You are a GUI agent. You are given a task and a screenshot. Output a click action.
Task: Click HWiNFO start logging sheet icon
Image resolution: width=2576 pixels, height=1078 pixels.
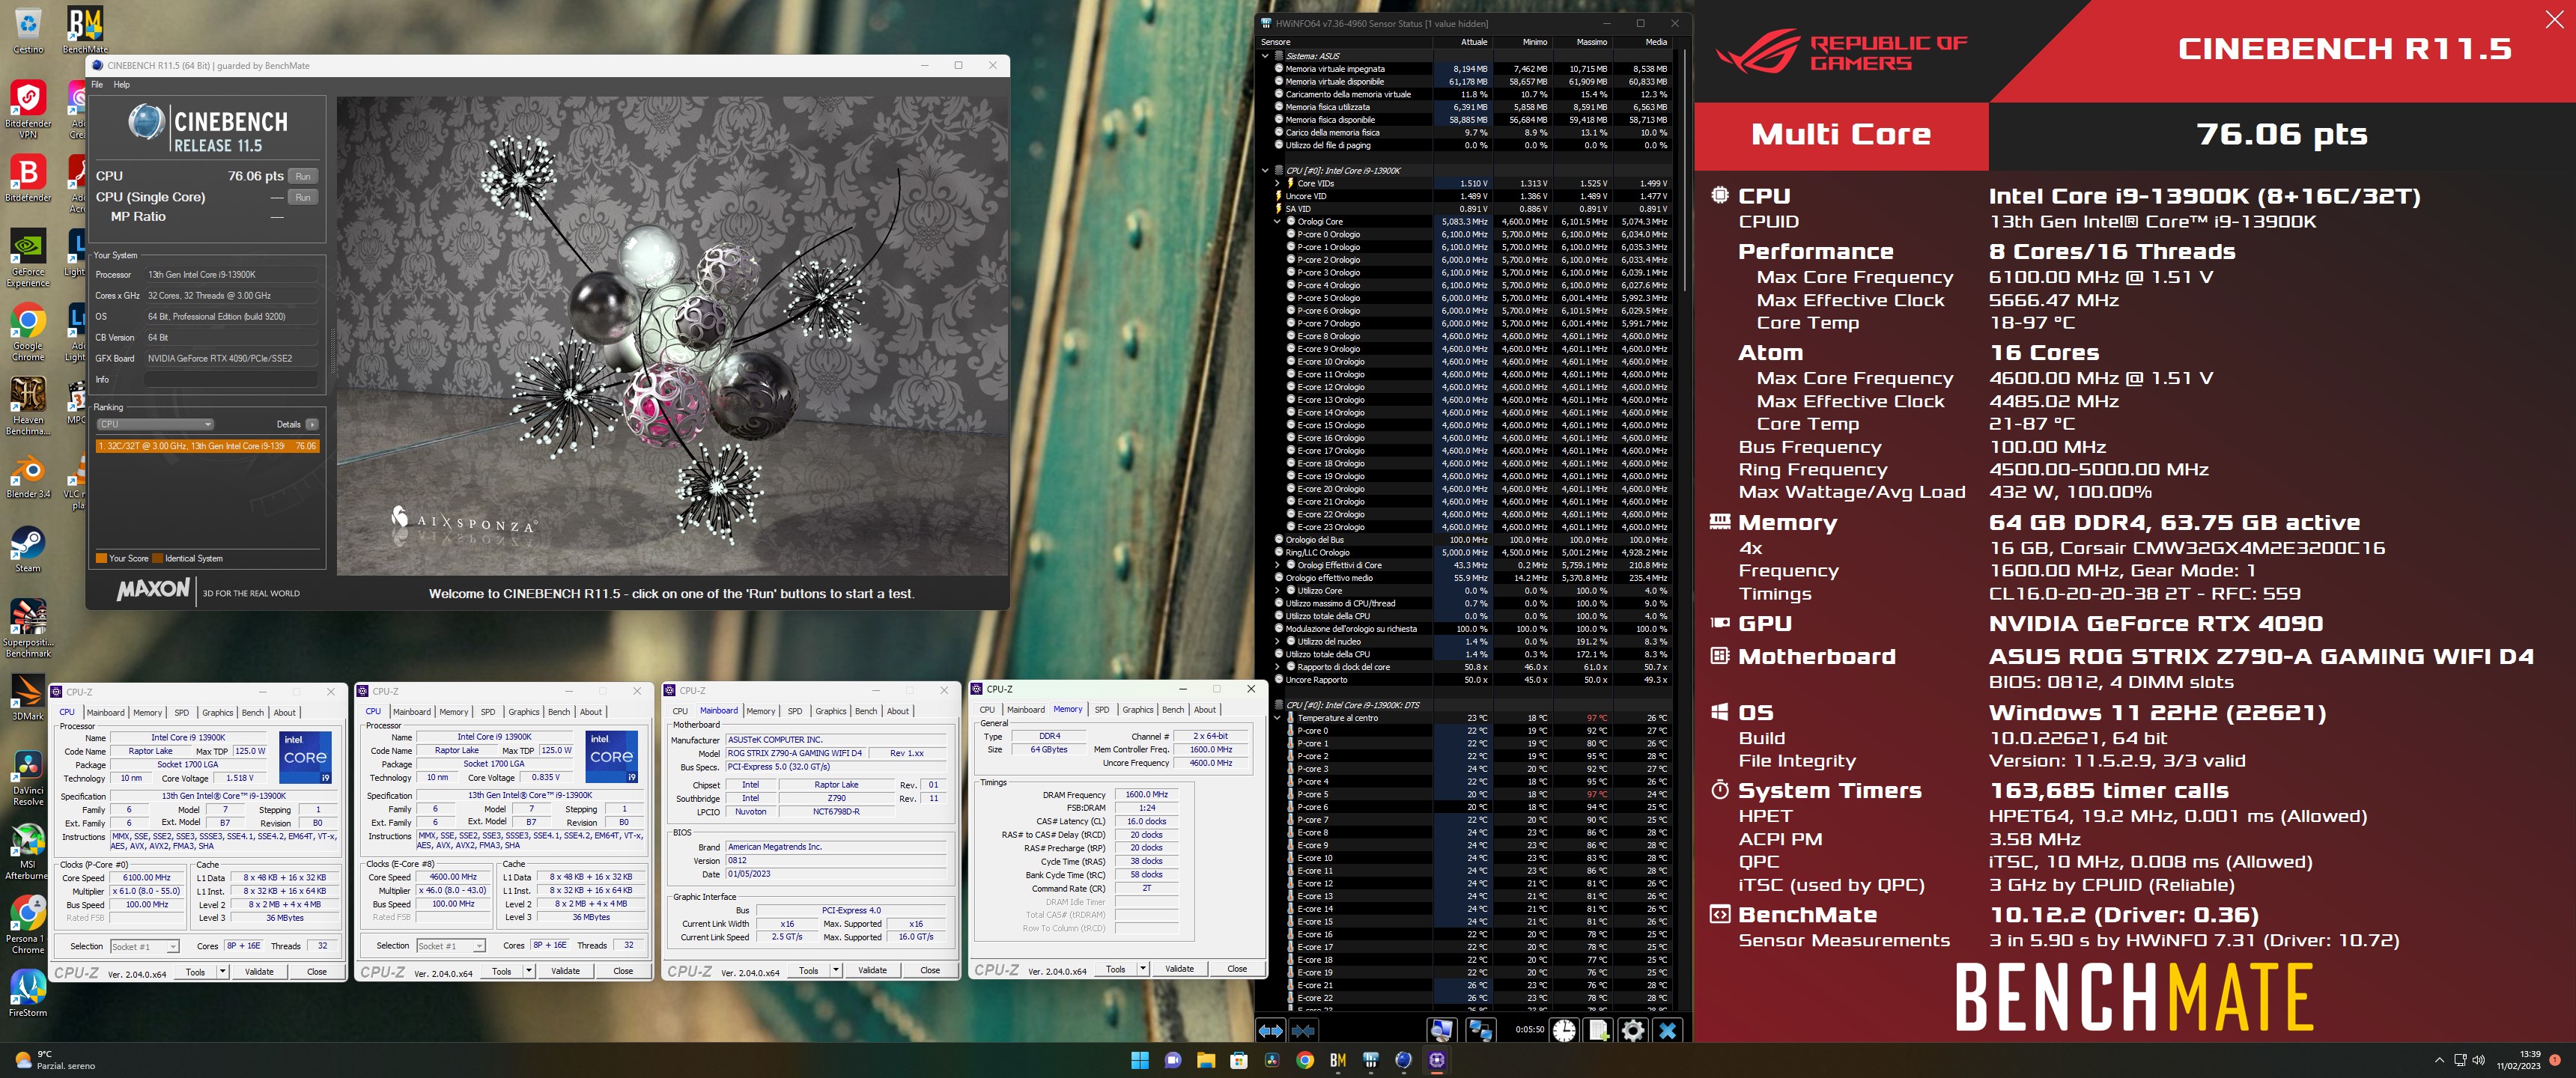pos(1598,1030)
